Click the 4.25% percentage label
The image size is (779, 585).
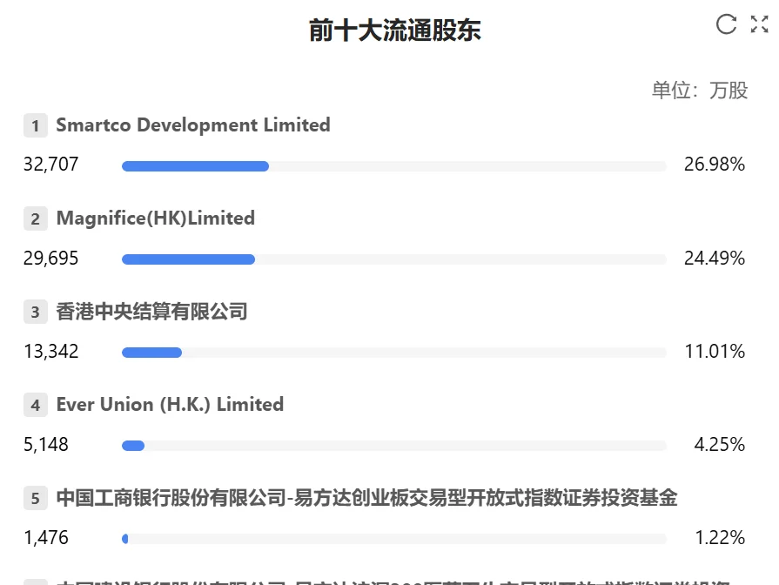point(720,445)
